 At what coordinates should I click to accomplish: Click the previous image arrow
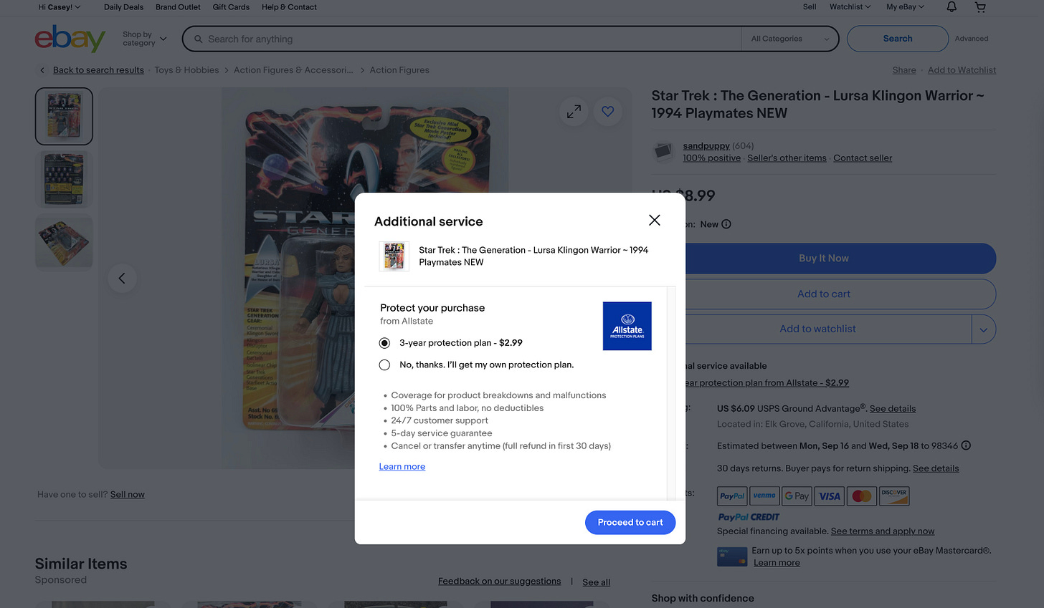pyautogui.click(x=122, y=279)
